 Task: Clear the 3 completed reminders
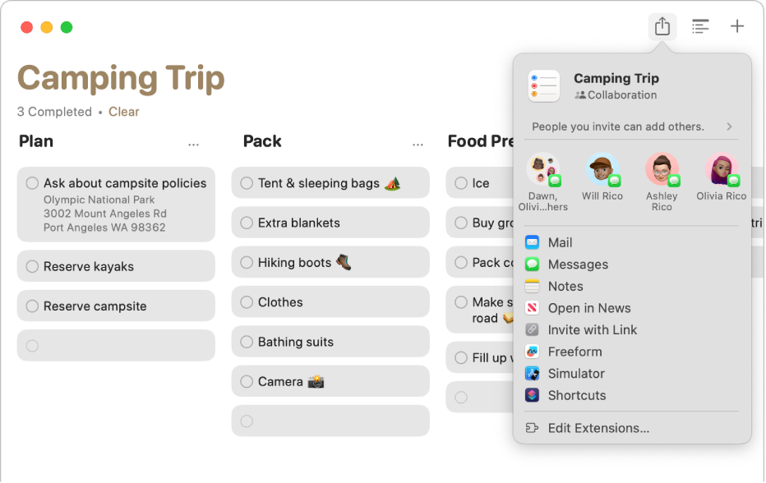point(124,112)
